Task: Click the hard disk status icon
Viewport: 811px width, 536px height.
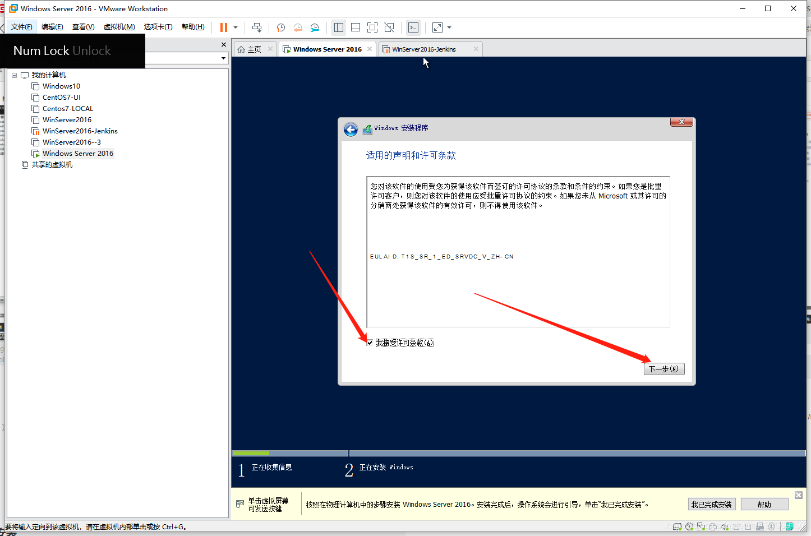Action: tap(677, 526)
